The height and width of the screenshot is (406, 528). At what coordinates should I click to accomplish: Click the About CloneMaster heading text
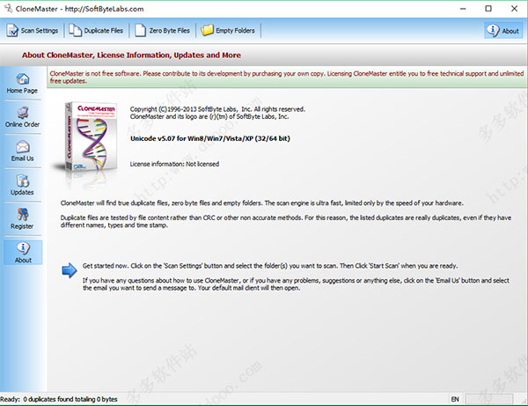point(131,55)
